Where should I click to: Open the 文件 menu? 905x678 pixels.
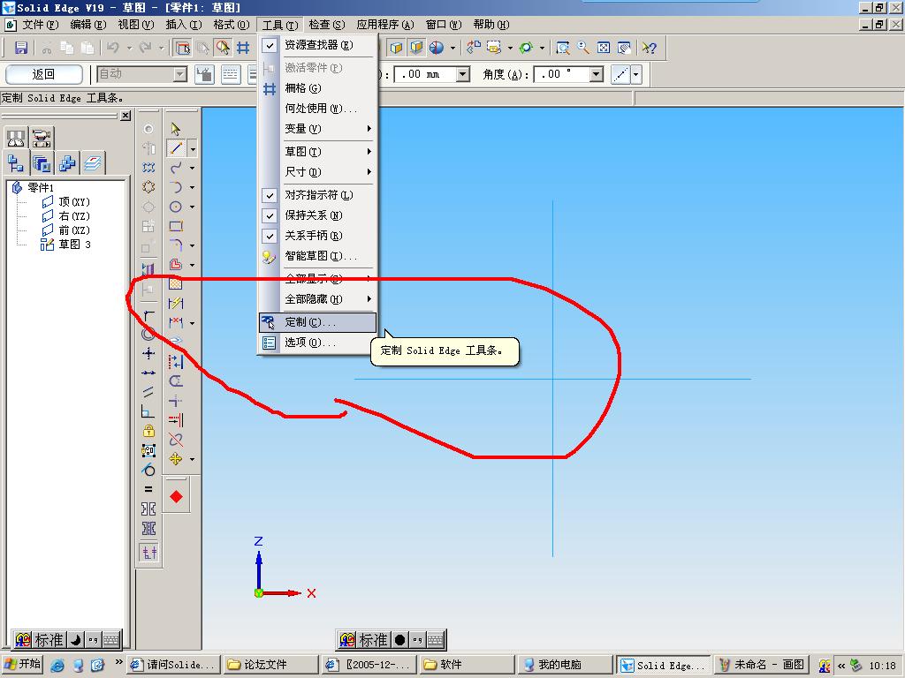pos(41,25)
